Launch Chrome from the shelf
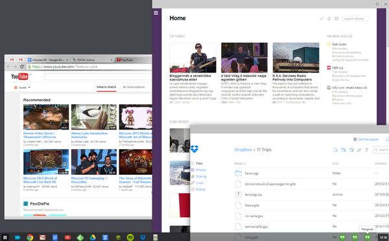 (x=30, y=237)
